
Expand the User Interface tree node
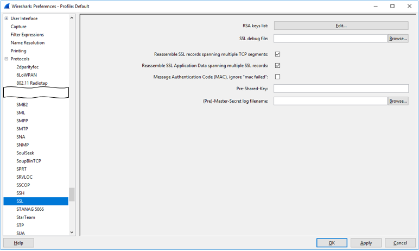tap(7, 18)
